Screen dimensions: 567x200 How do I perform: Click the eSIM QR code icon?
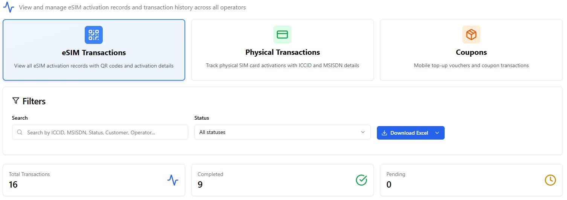(94, 35)
